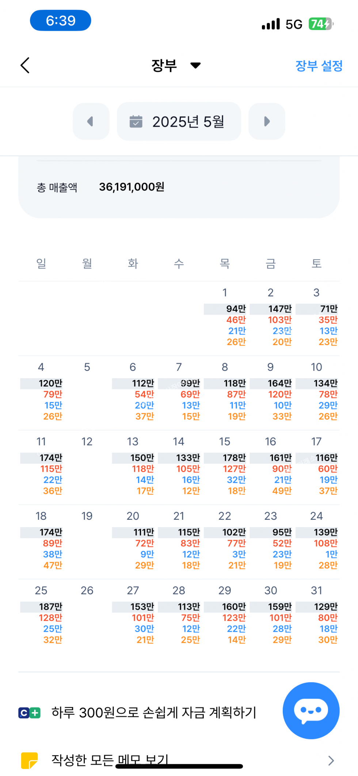Tap the back arrow icon
This screenshot has width=358, height=776.
pyautogui.click(x=25, y=66)
